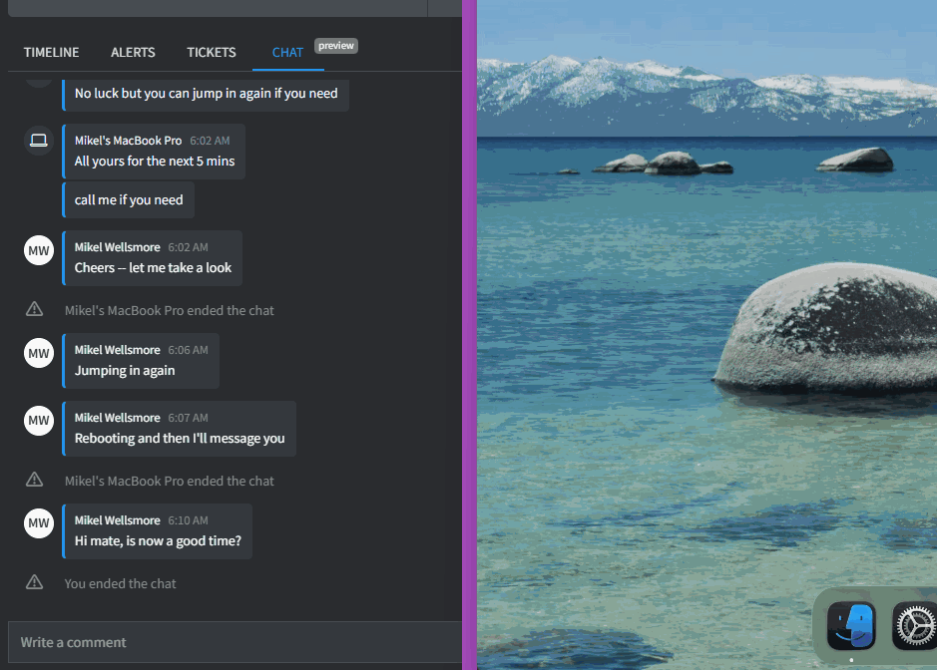
Task: Open the Alerts tab
Action: point(133,52)
